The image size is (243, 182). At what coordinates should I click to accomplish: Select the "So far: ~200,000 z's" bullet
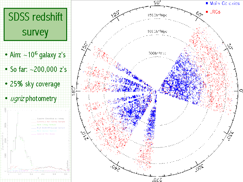pos(36,69)
